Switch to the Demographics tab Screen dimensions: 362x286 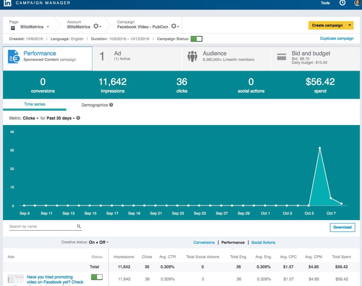pyautogui.click(x=95, y=105)
